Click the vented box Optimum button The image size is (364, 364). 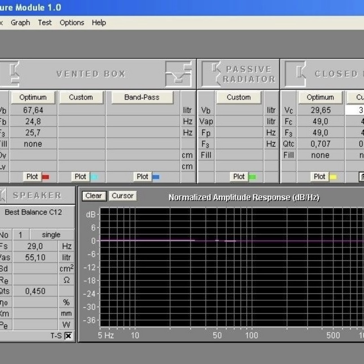coord(33,97)
